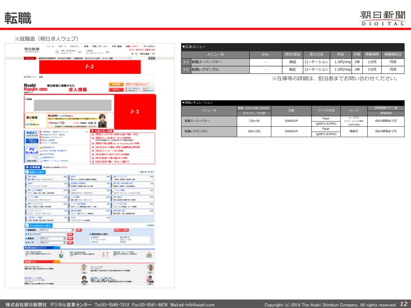The image size is (411, 308).
Task: Open the first dropdown in the search conditions
Action: [x=57, y=230]
